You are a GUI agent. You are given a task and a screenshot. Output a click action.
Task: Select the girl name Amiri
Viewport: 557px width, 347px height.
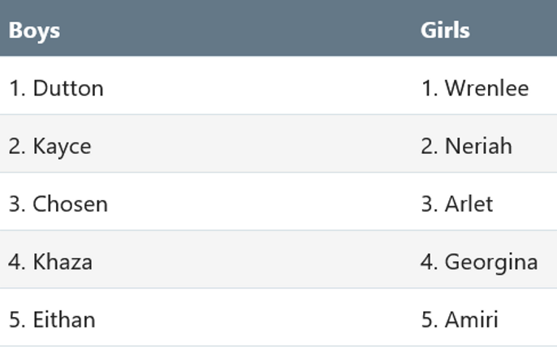pyautogui.click(x=472, y=319)
